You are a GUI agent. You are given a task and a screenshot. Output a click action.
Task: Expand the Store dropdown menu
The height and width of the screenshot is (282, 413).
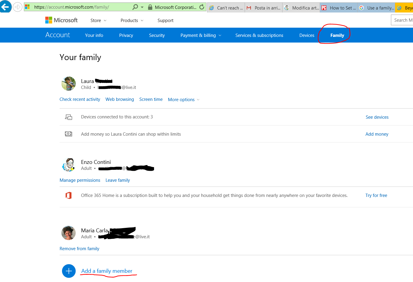click(98, 21)
